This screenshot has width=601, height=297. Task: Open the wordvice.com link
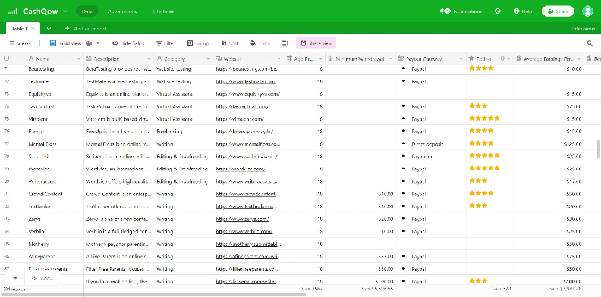[x=240, y=169]
